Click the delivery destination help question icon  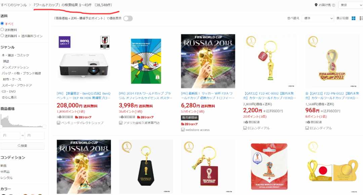(x=333, y=5)
